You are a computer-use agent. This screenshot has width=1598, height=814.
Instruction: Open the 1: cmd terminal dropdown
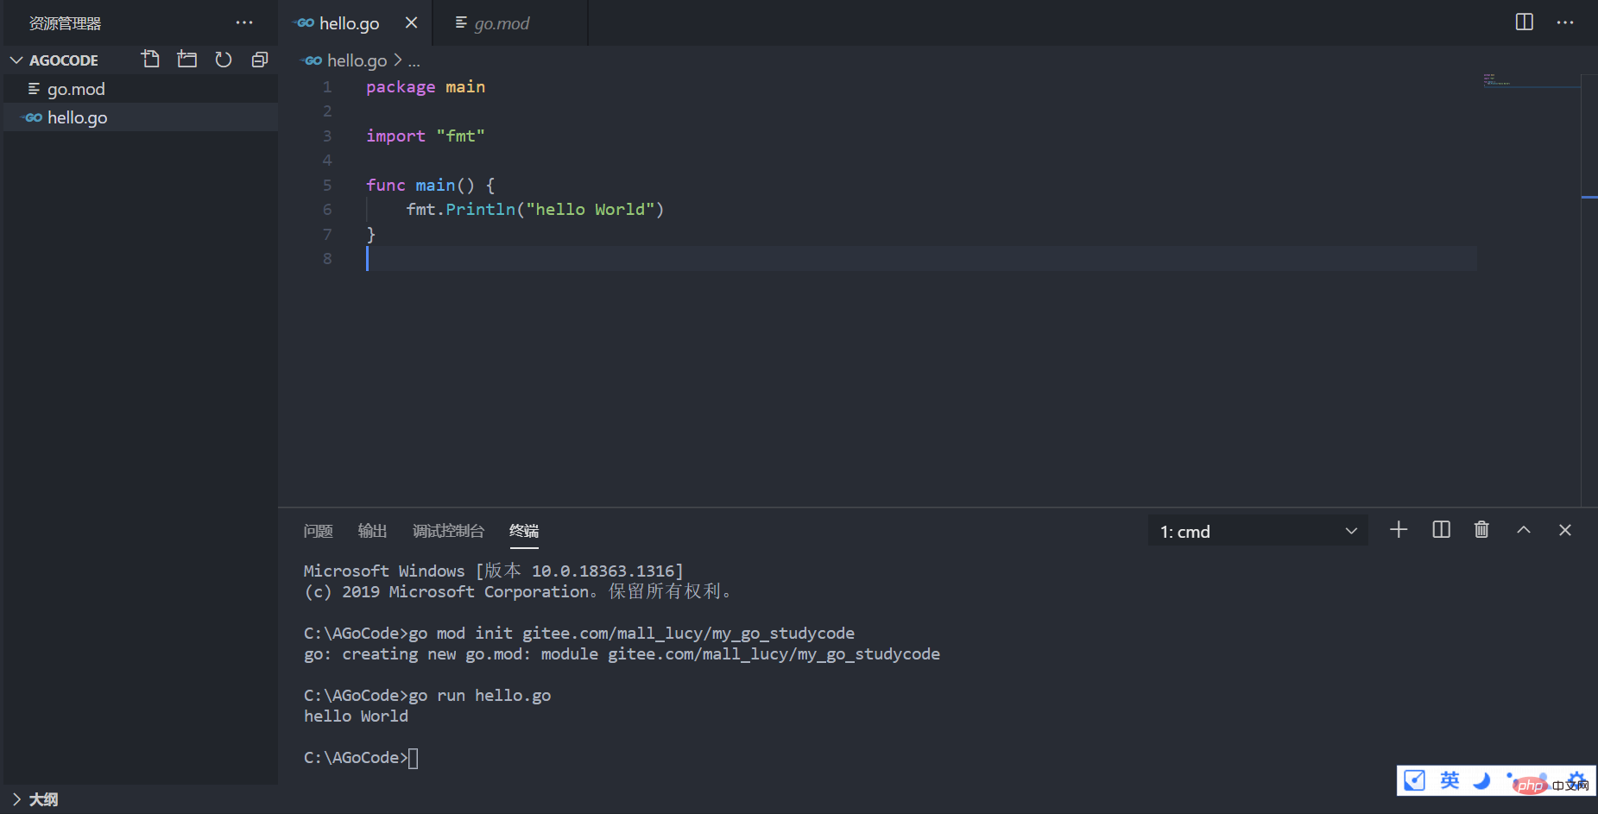point(1258,532)
